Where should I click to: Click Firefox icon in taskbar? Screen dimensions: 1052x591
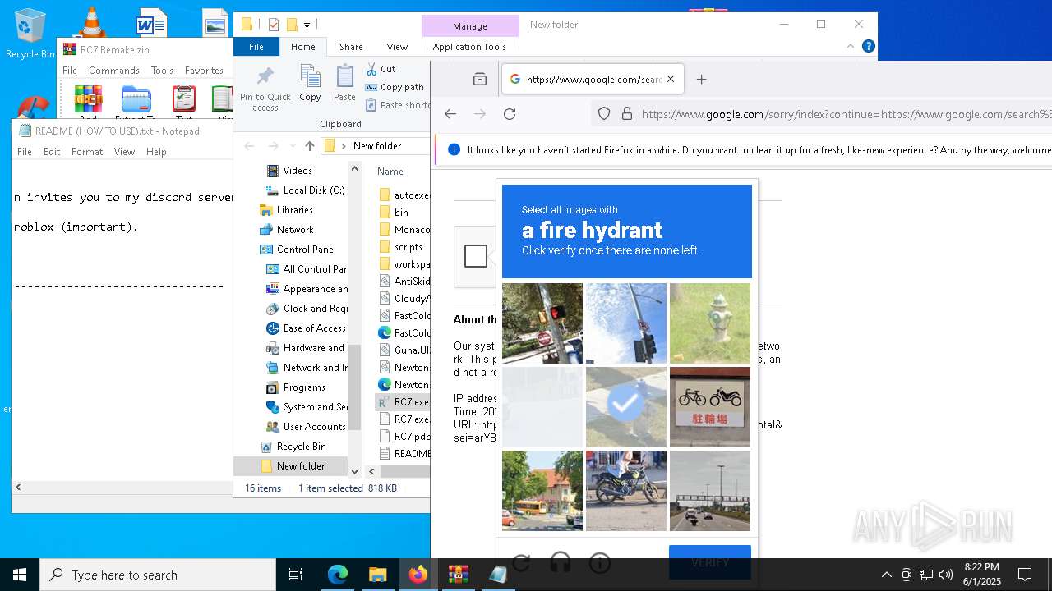tap(418, 575)
